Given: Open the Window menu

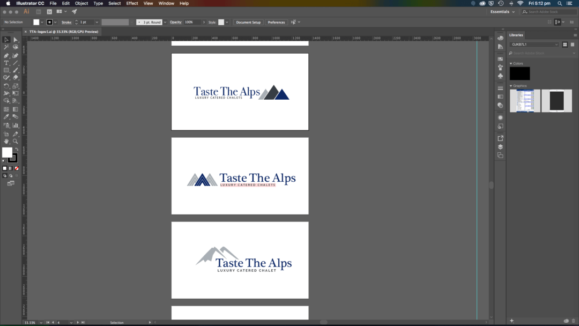Looking at the screenshot, I should click(166, 3).
